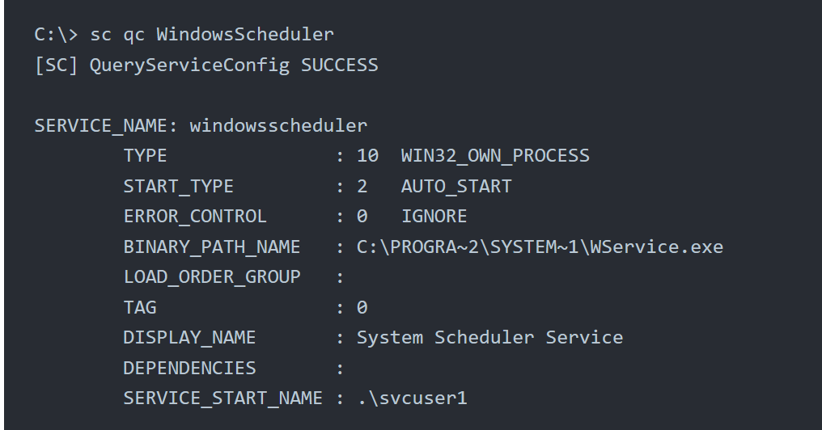This screenshot has width=822, height=430.
Task: Click the DEPENDENCIES label
Action: pos(189,369)
